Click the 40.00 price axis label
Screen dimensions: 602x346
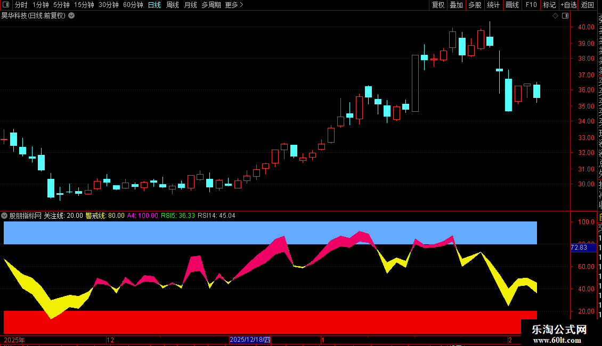tap(587, 27)
